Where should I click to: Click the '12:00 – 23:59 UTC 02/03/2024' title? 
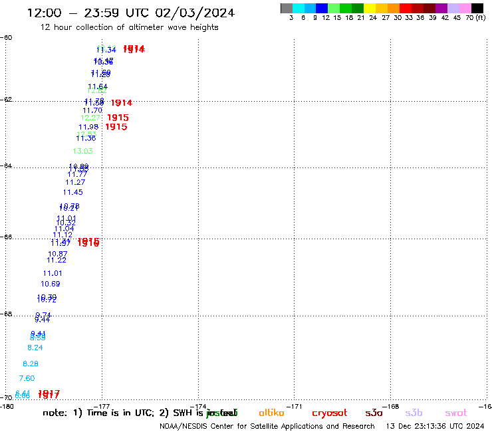(131, 13)
